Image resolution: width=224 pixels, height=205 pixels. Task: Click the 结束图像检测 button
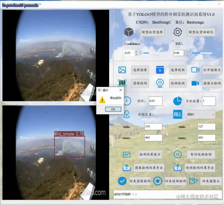click(140, 181)
